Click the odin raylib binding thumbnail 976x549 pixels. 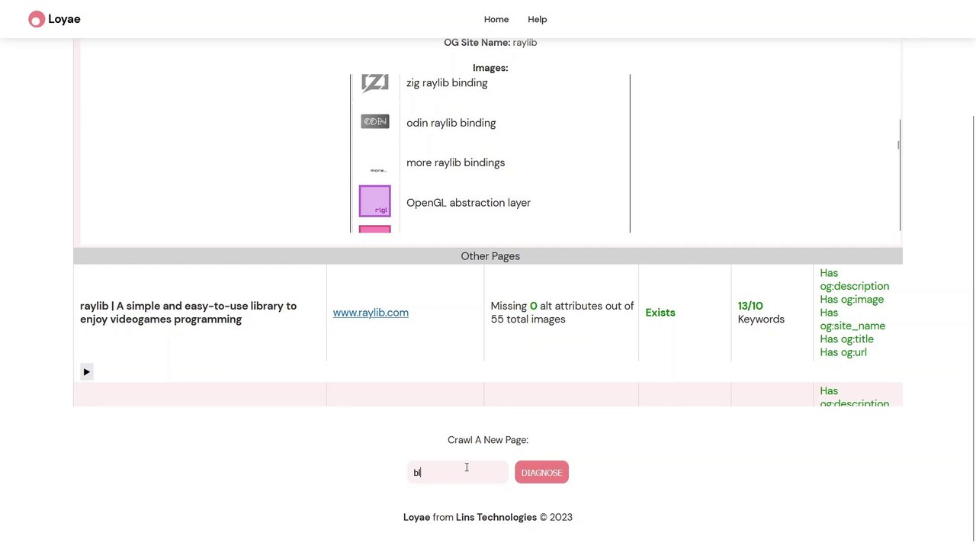coord(374,122)
